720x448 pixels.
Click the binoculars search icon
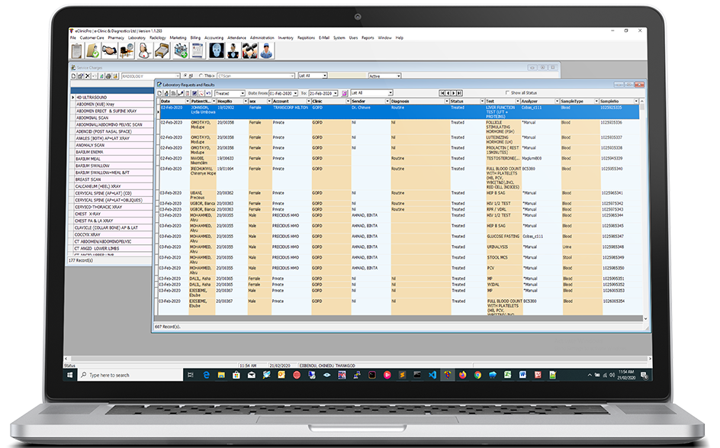[x=249, y=50]
